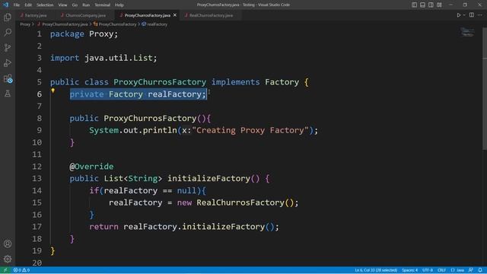Open the Search view in activity bar
Screen dimensions: 487x274
8,32
